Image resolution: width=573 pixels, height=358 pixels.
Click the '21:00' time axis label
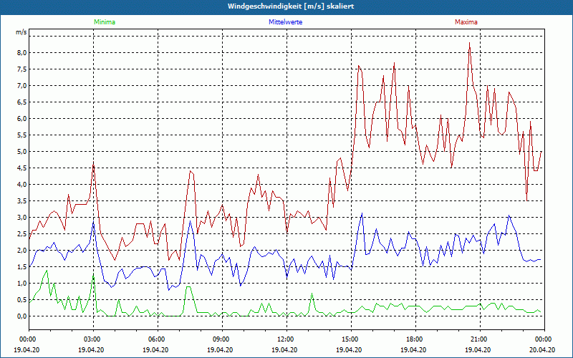[478, 339]
